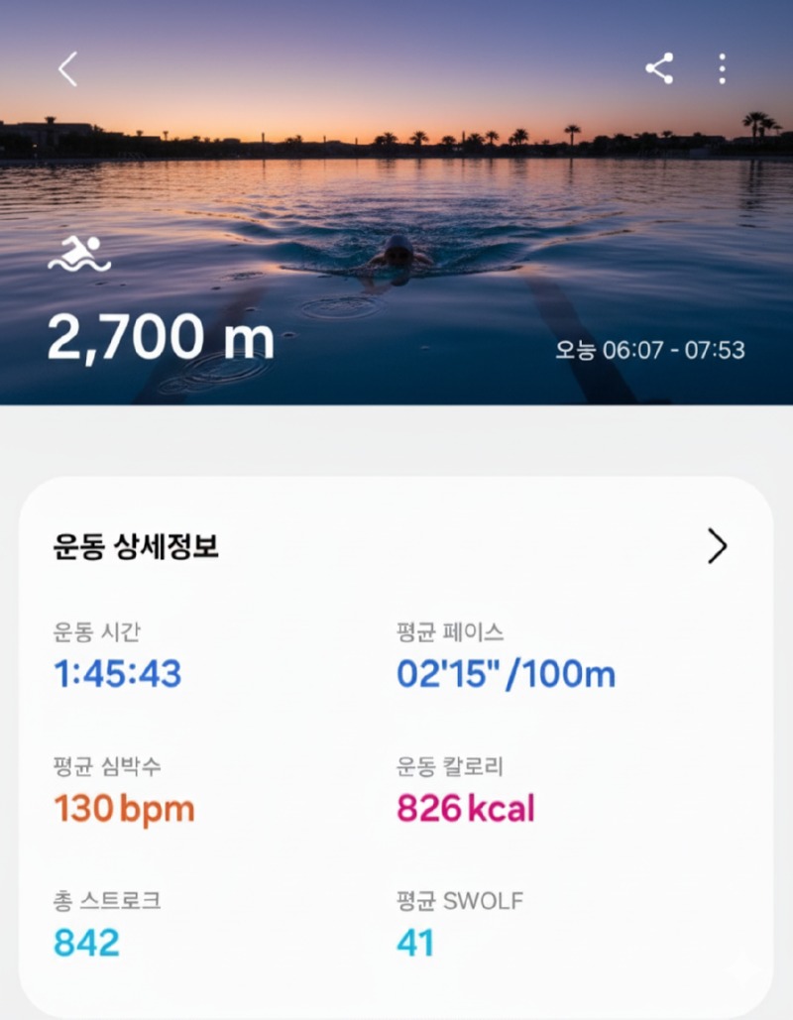Tap the 총 스트로크 label
The height and width of the screenshot is (1020, 793).
click(107, 900)
